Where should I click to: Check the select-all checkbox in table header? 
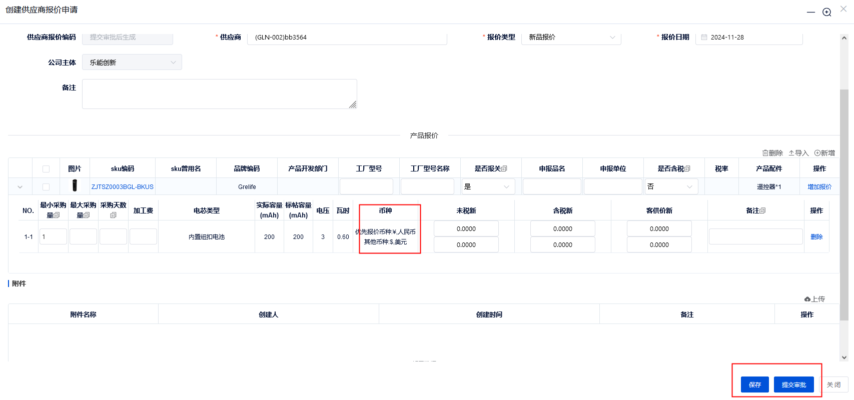pyautogui.click(x=46, y=169)
